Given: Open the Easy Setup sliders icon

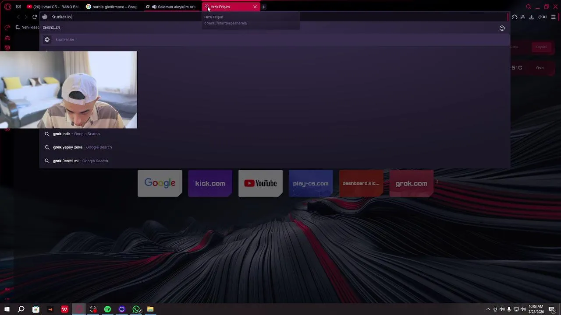Looking at the screenshot, I should (x=553, y=17).
